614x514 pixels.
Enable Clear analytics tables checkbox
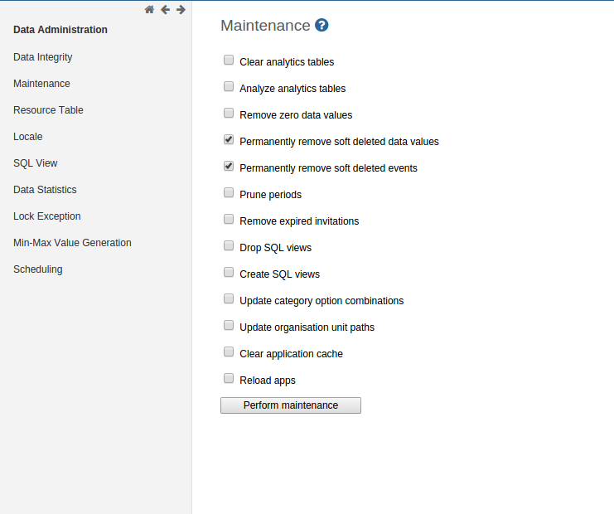[229, 60]
